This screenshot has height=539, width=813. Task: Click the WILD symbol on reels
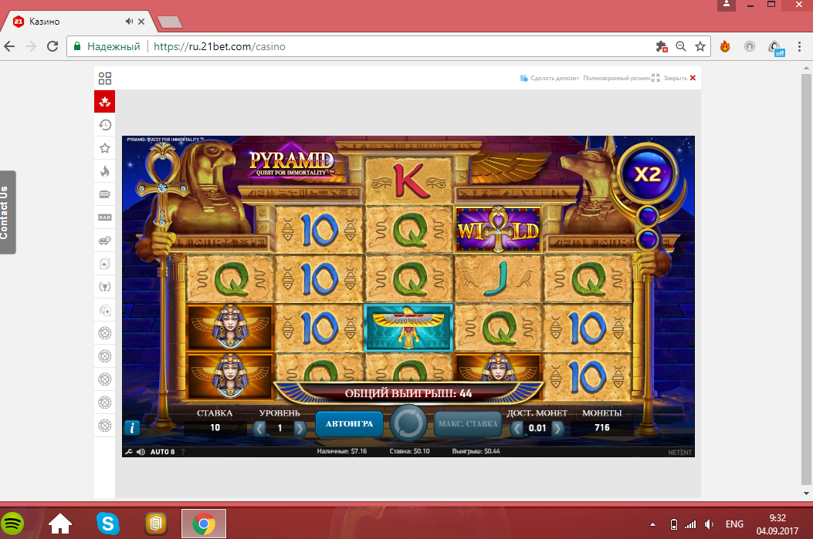click(498, 230)
